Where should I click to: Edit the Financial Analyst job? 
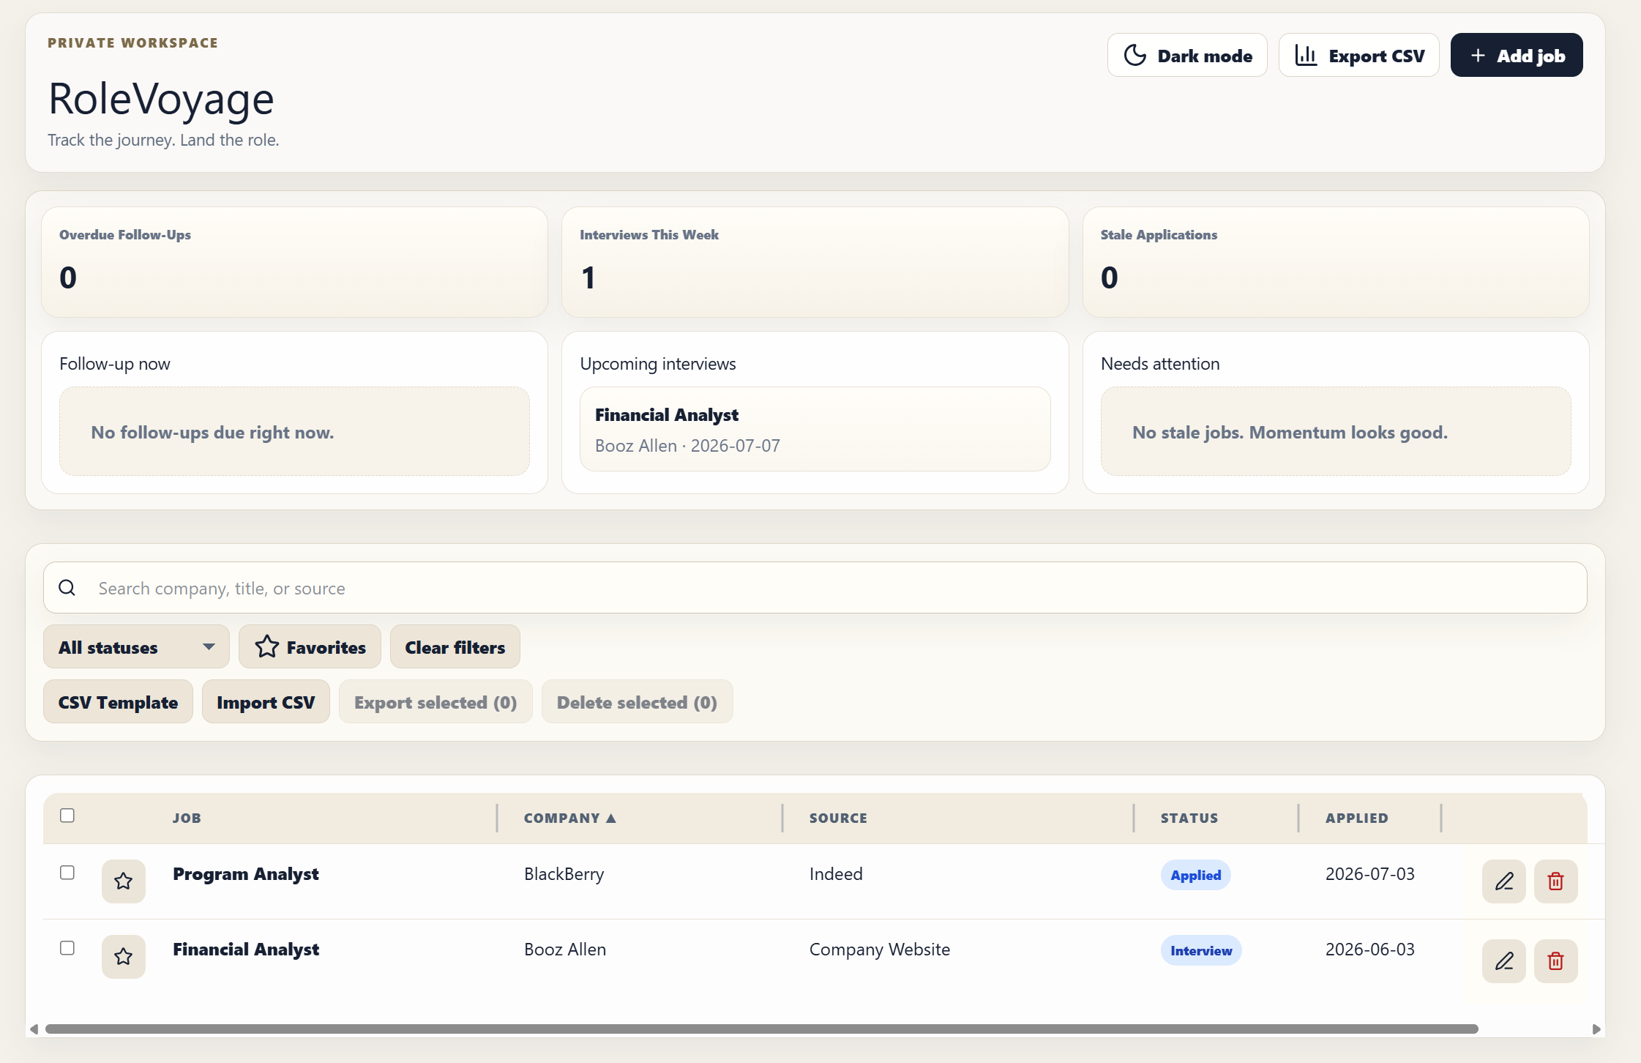(1504, 961)
